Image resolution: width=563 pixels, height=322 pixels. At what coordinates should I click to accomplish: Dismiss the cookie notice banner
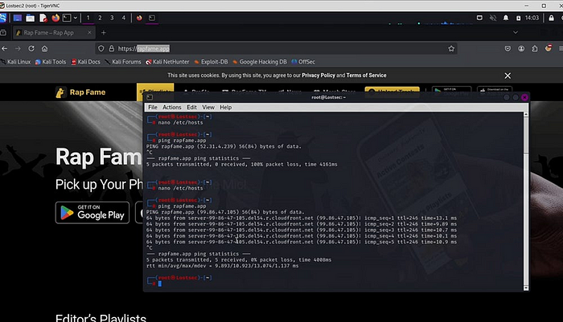click(x=508, y=75)
